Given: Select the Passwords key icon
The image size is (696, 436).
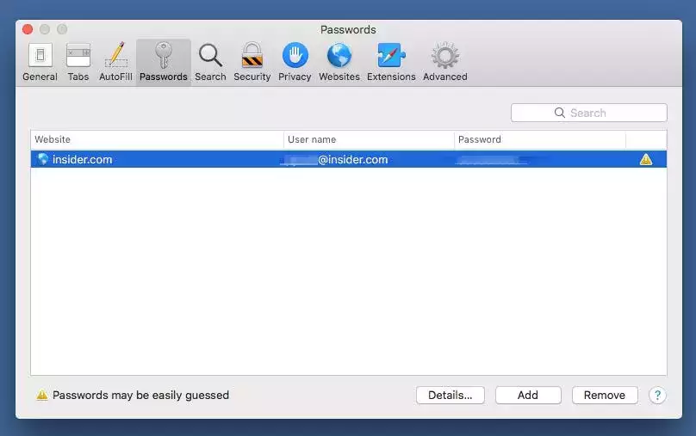Looking at the screenshot, I should (x=163, y=62).
